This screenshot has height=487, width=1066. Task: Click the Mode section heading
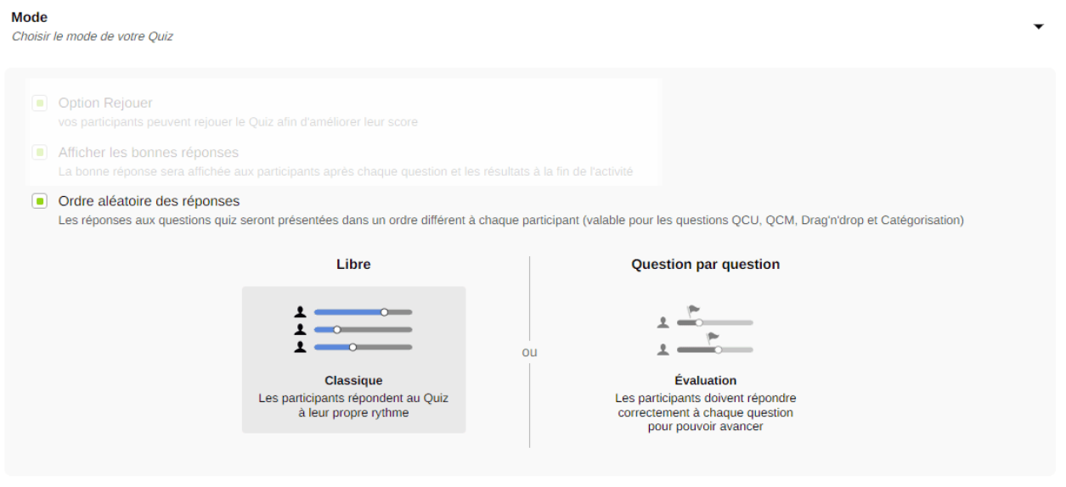click(x=30, y=17)
